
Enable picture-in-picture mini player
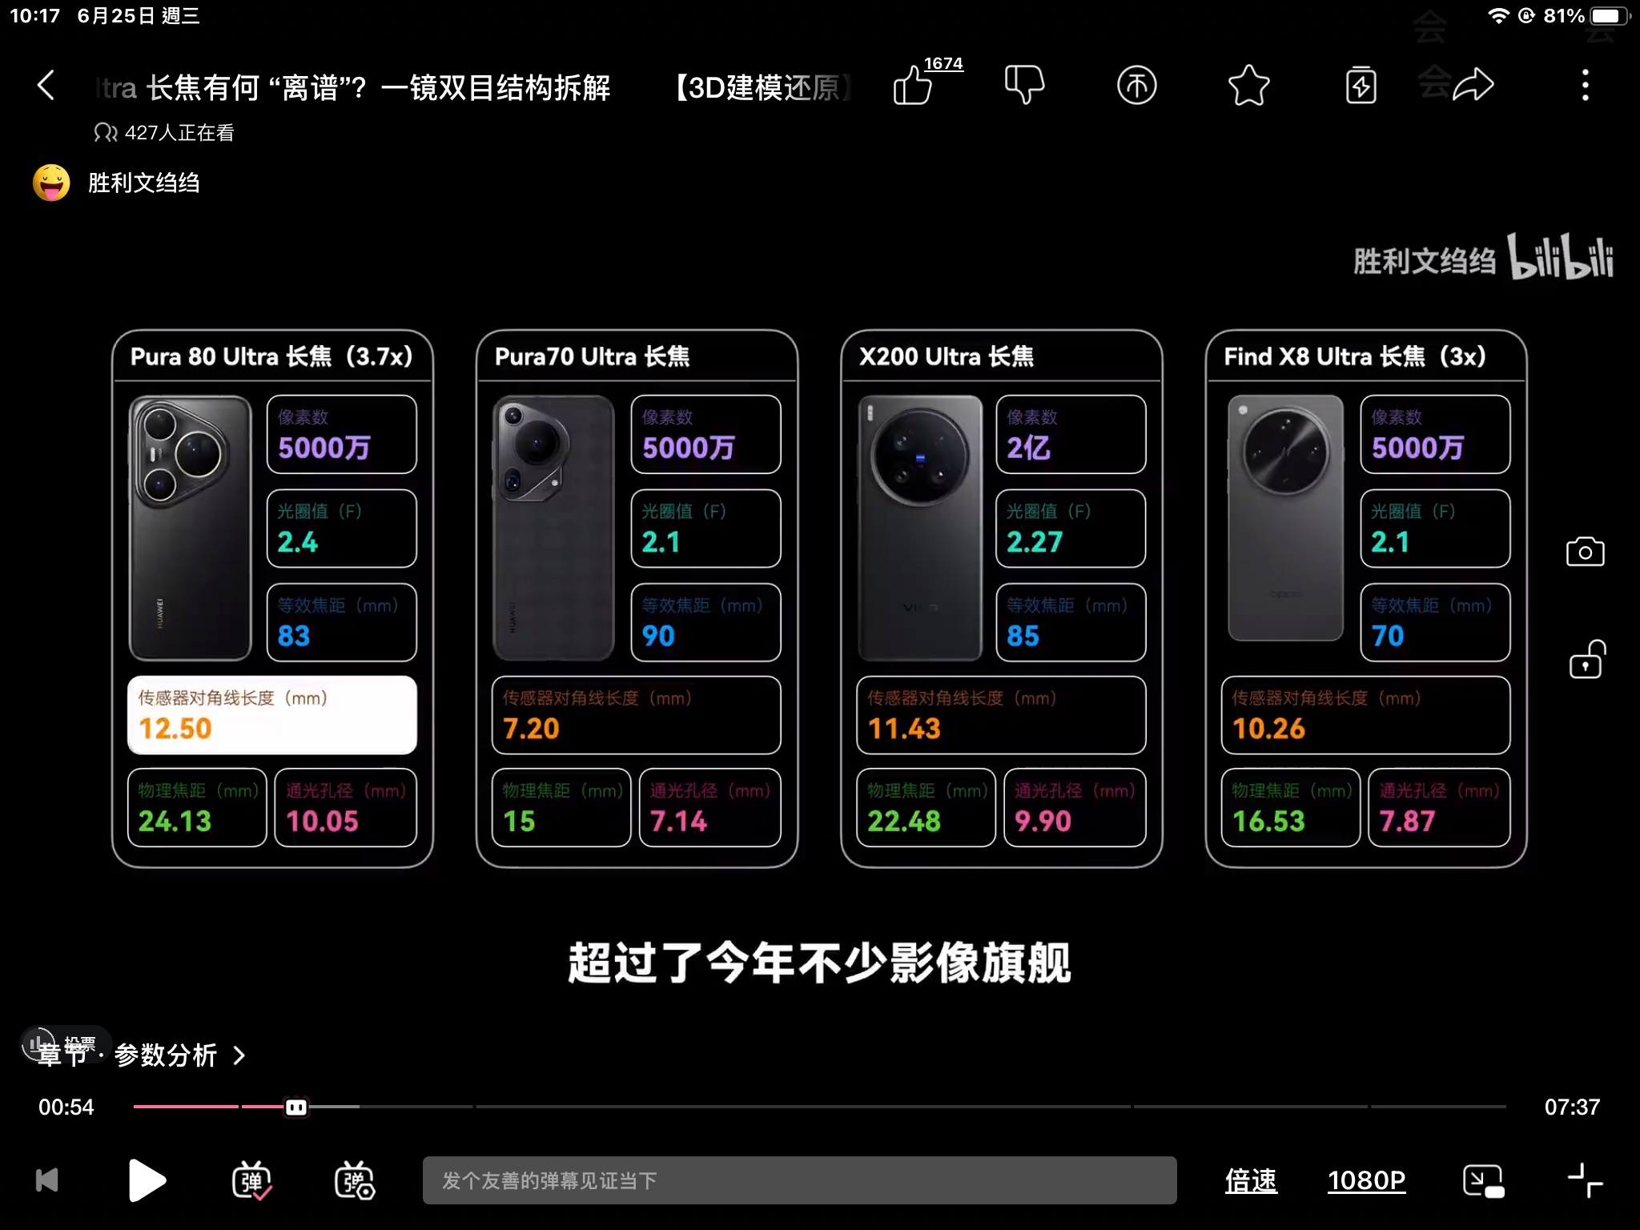pyautogui.click(x=1483, y=1180)
